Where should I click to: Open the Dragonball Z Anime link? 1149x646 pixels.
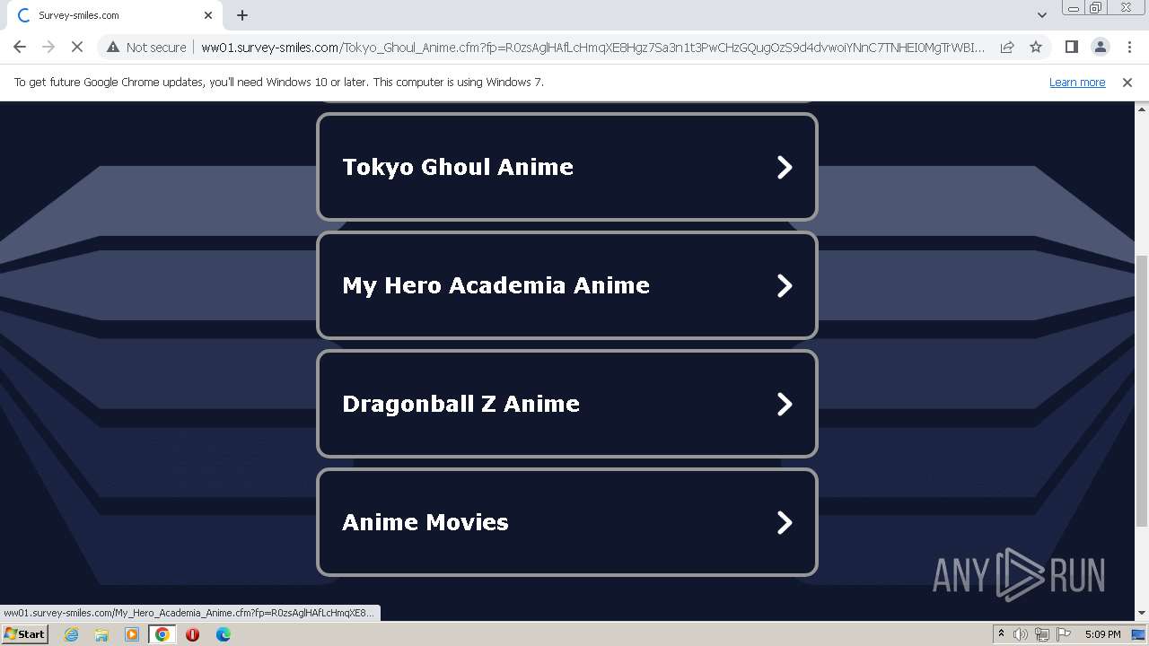566,404
